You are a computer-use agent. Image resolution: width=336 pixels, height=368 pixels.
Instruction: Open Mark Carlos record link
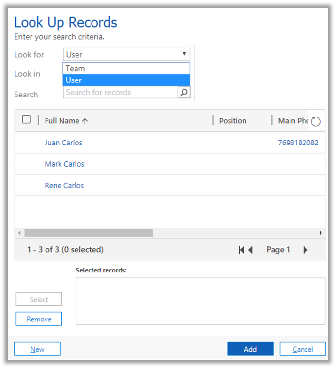pos(64,164)
